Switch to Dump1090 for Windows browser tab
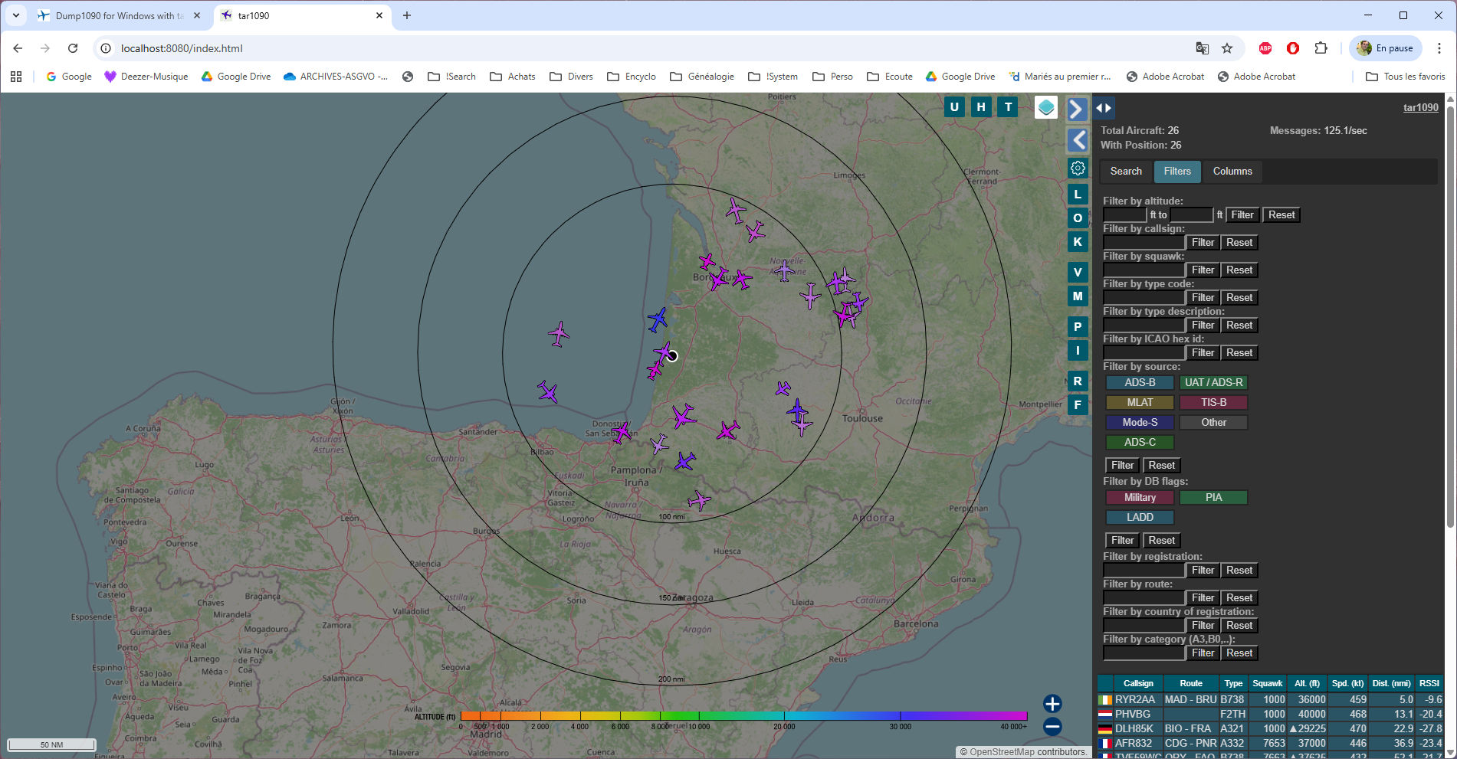 [120, 15]
